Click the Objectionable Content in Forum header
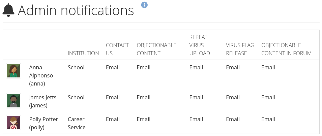Image resolution: width=322 pixels, height=136 pixels. (x=286, y=49)
